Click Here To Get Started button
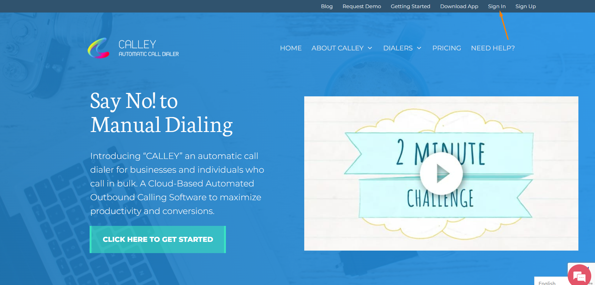This screenshot has width=595, height=285. 158,239
